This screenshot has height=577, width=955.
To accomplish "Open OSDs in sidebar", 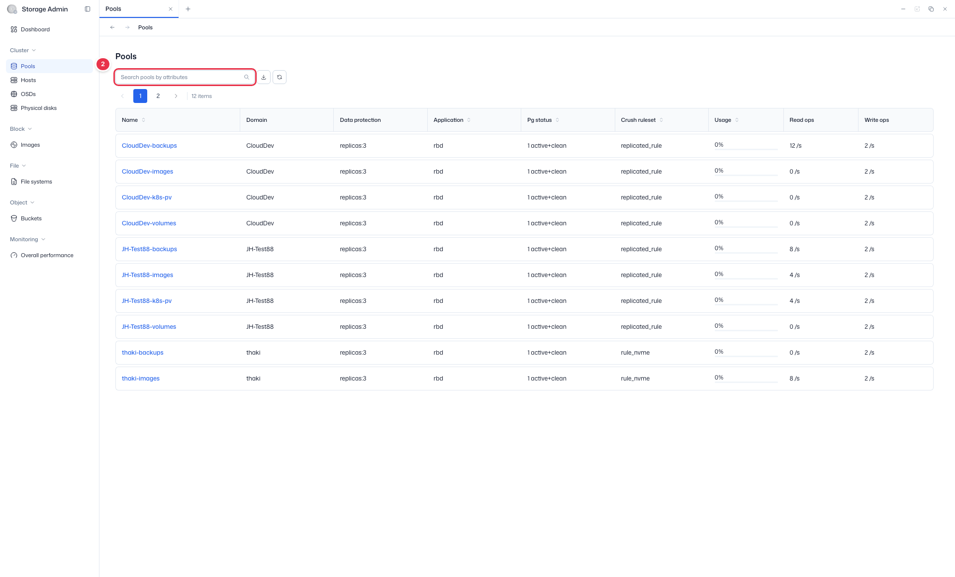I will click(x=49, y=94).
